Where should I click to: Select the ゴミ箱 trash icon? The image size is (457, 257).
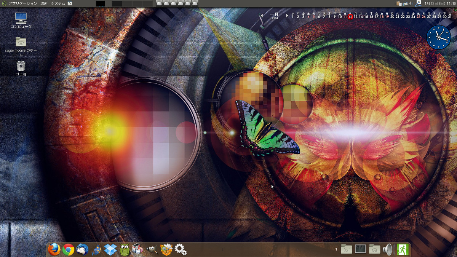tap(21, 68)
